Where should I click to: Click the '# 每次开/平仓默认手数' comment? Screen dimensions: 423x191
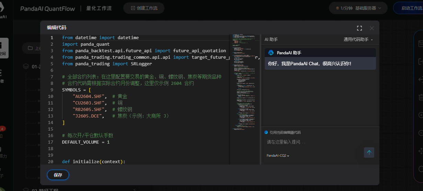88,136
